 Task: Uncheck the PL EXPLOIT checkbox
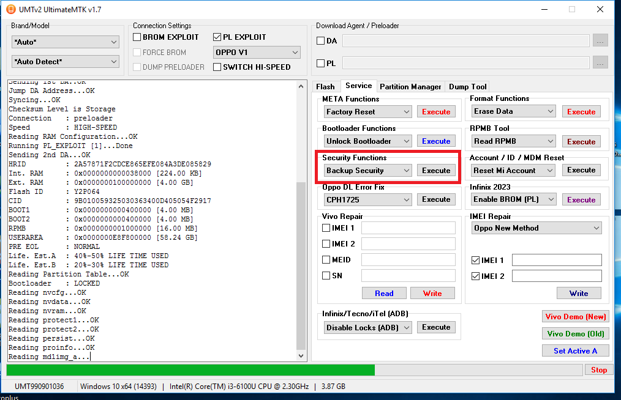[x=218, y=37]
